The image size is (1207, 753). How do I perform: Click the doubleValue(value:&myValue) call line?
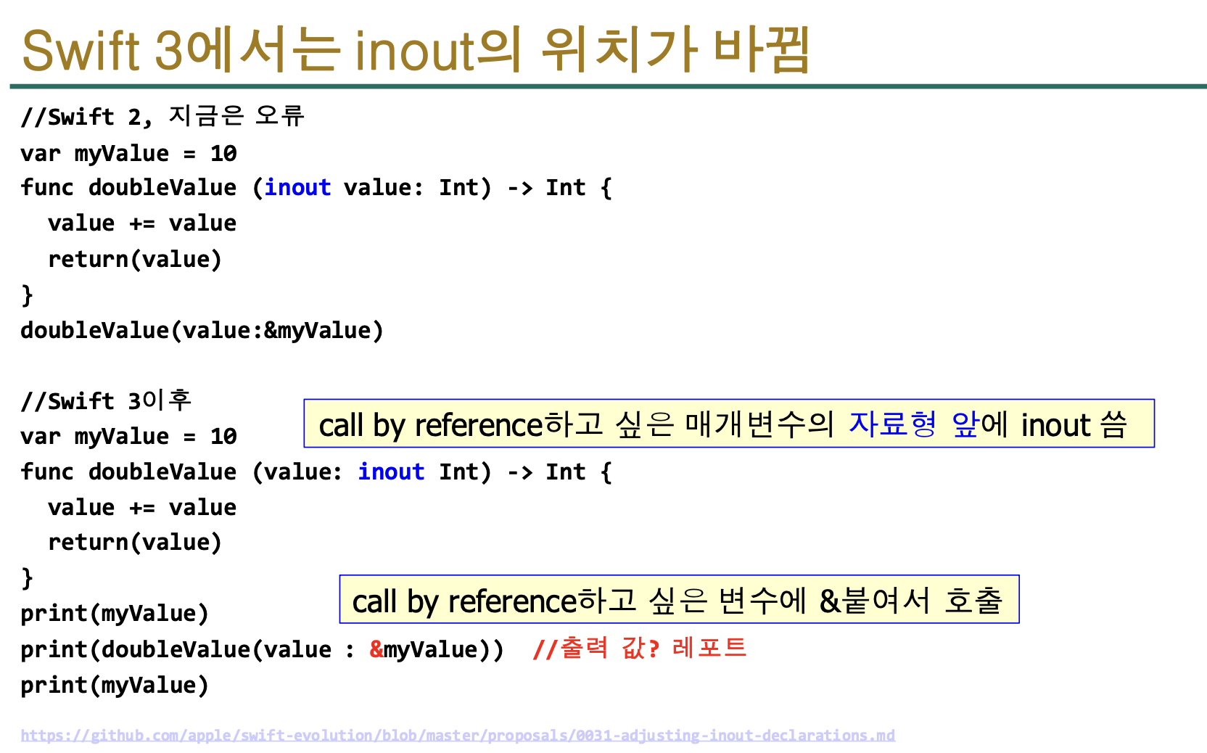tap(202, 331)
